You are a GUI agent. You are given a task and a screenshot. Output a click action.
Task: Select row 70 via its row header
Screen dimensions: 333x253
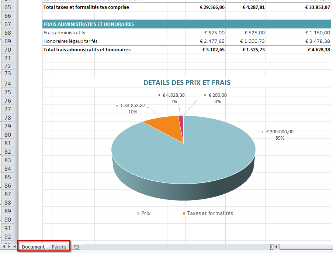pos(8,50)
